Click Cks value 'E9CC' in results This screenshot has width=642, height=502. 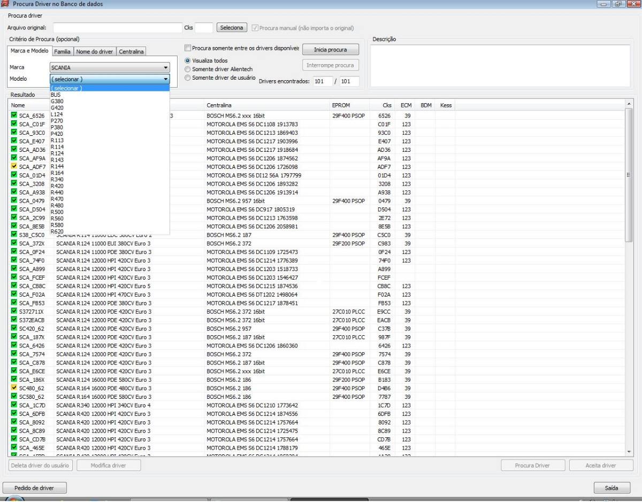point(384,312)
